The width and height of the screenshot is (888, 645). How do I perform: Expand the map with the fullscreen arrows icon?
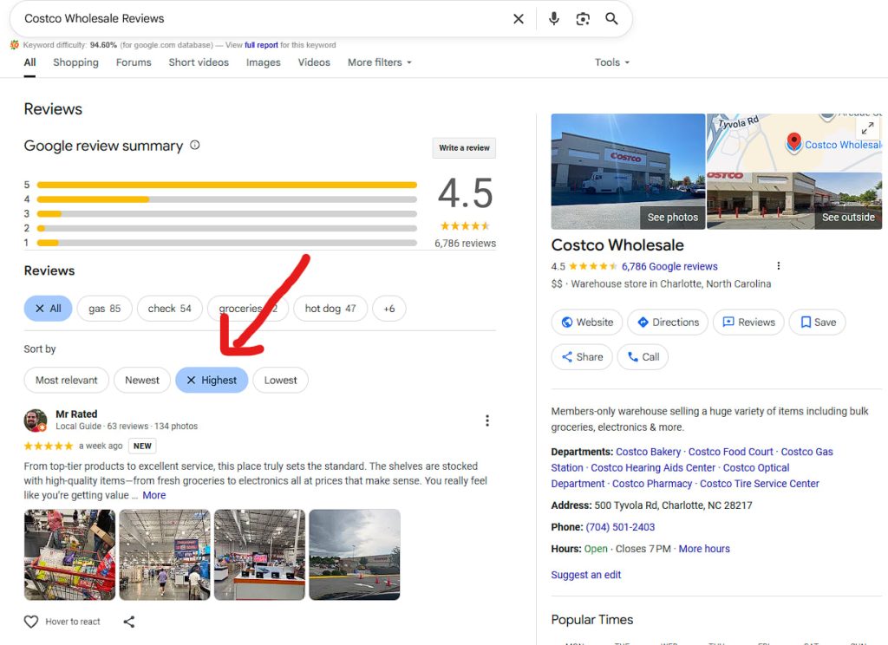coord(867,128)
